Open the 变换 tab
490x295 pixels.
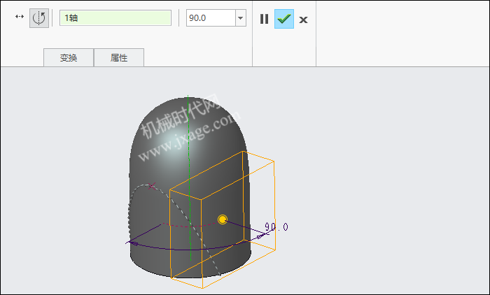[69, 58]
